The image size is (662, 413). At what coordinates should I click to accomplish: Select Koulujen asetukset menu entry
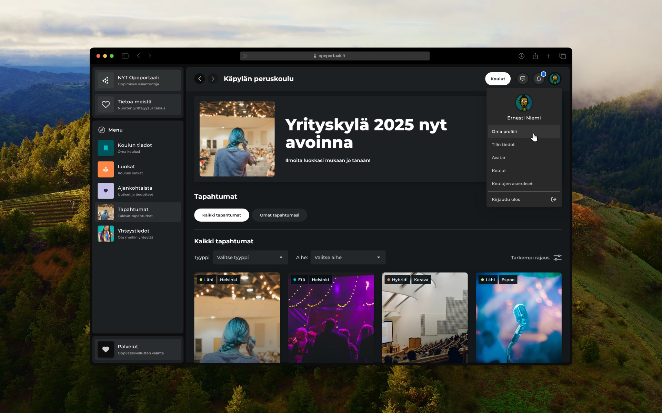[x=512, y=184]
